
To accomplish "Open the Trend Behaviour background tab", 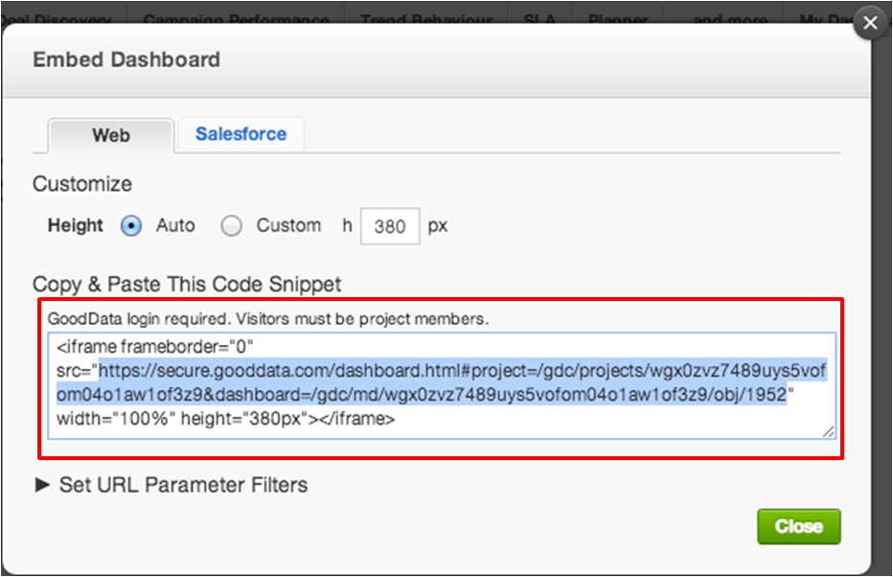I will [426, 17].
